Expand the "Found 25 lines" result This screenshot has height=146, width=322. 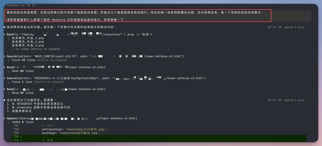click(x=39, y=60)
